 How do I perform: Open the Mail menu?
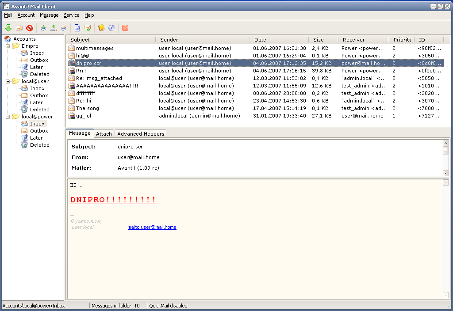tap(8, 15)
